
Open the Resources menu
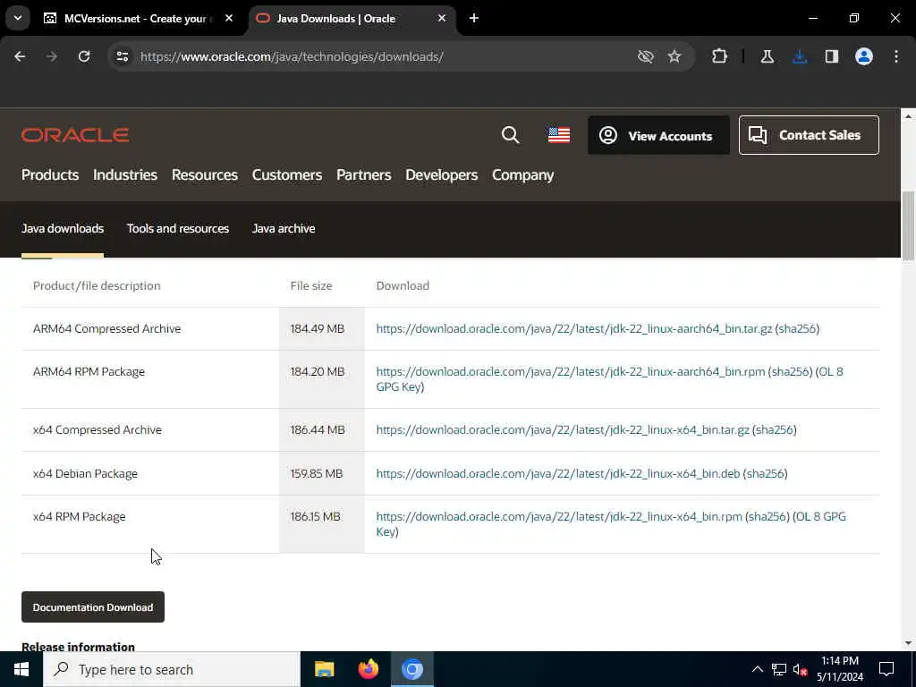[205, 174]
